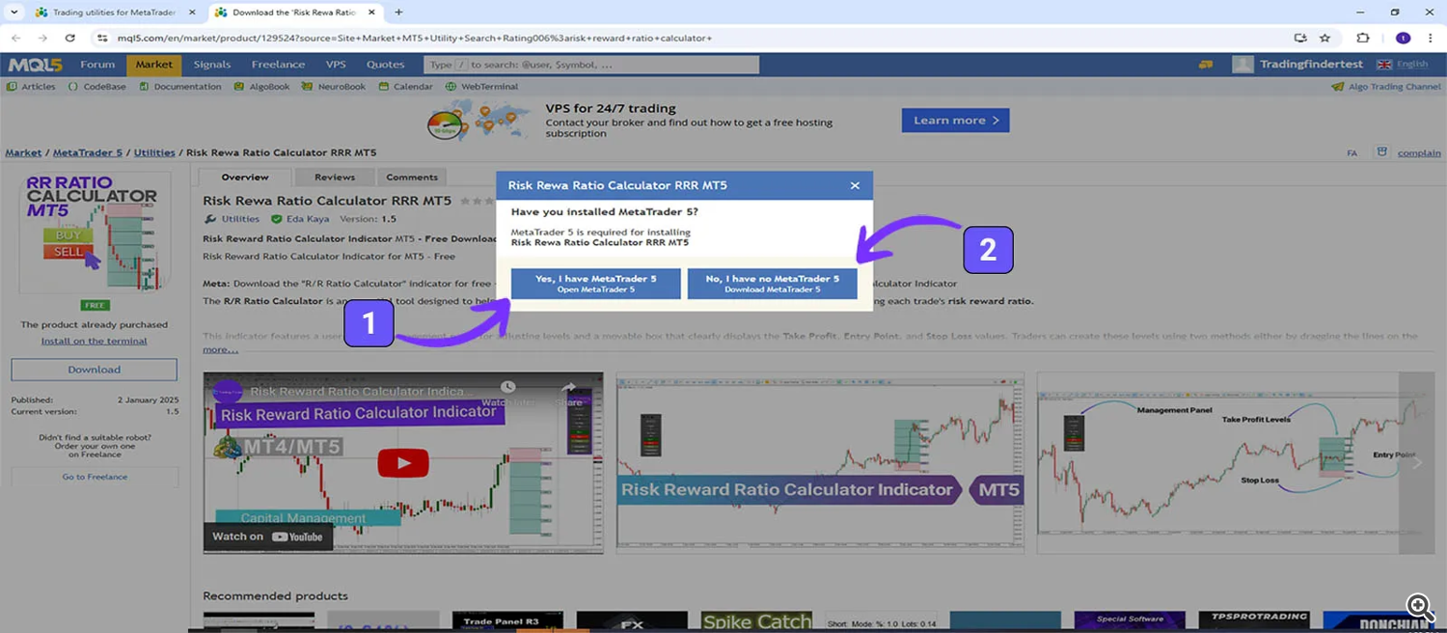The image size is (1447, 633).
Task: Show next screenshot with gallery arrow
Action: click(1417, 463)
